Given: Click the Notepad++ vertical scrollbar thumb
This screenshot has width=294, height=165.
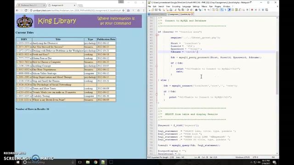Looking at the screenshot, I should click(x=277, y=72).
